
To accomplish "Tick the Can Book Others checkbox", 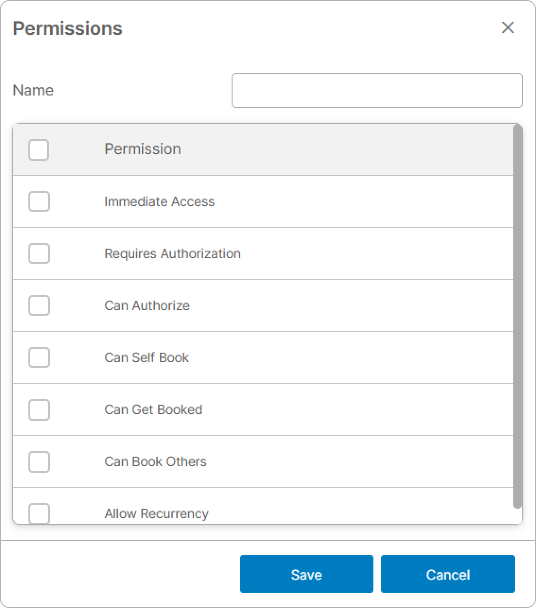I will (x=39, y=461).
